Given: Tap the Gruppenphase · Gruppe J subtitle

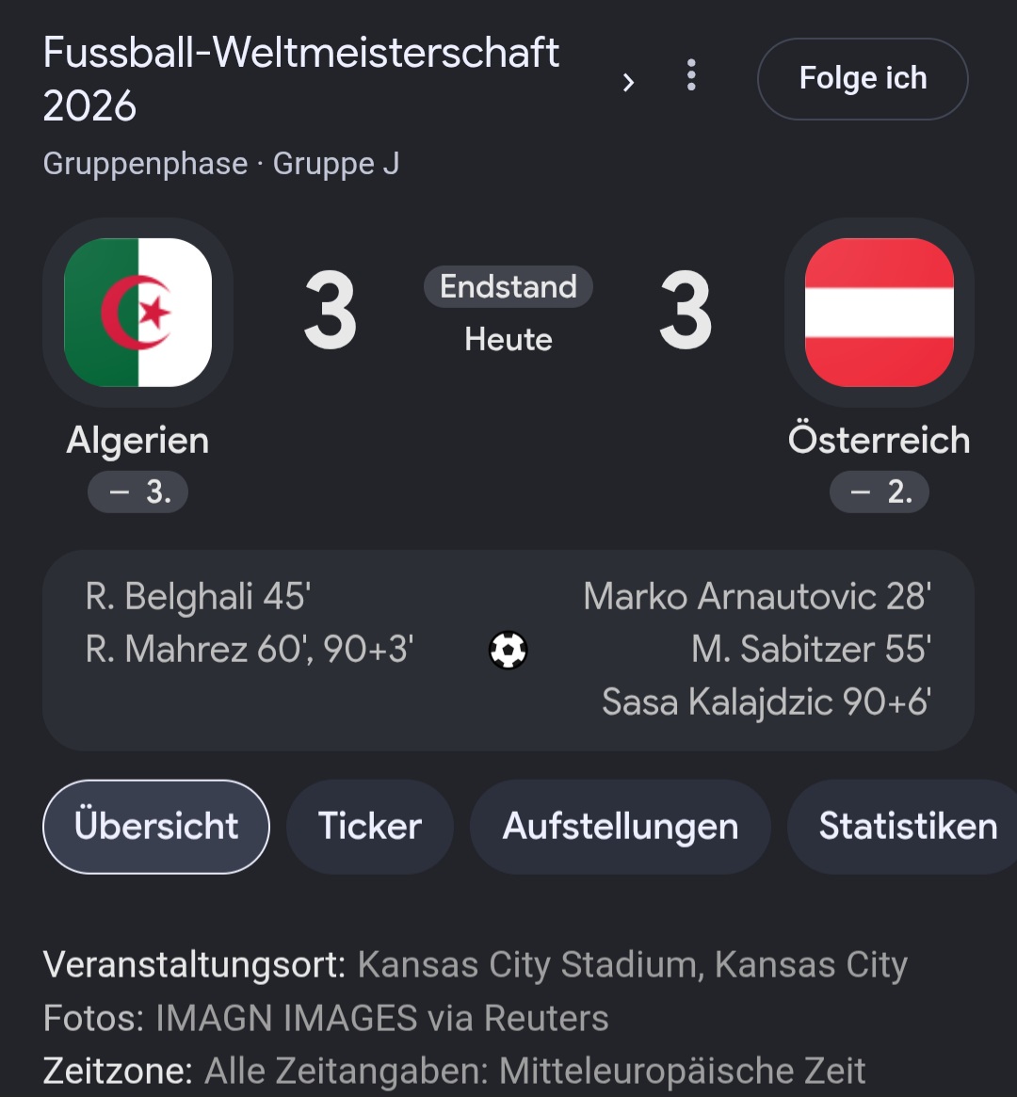Looking at the screenshot, I should 221,164.
